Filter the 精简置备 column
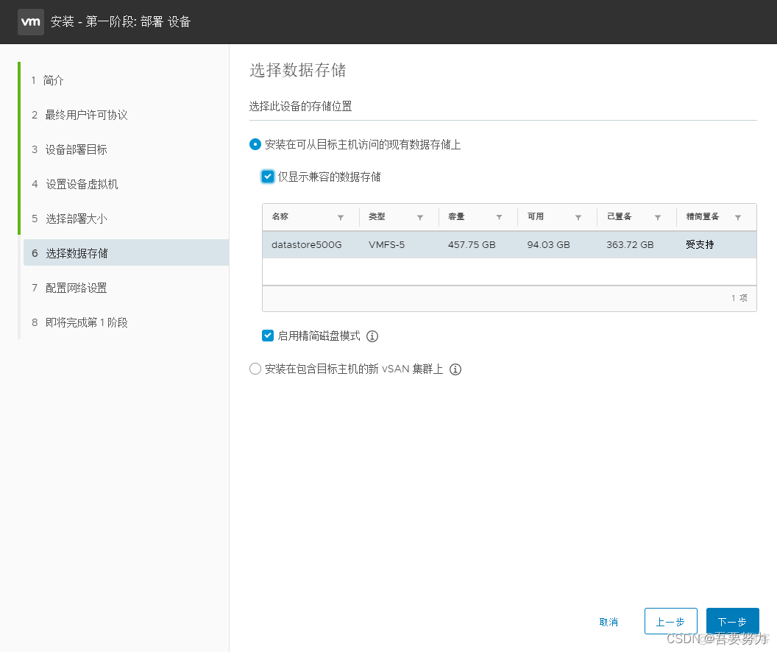Viewport: 777px width, 652px height. [x=738, y=218]
